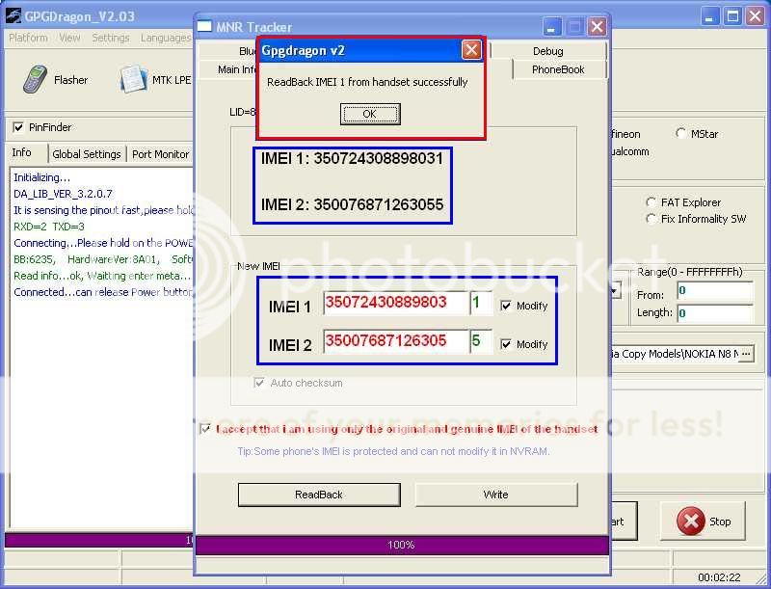Select the FAT Explorer radio option
This screenshot has width=771, height=589.
pos(651,202)
